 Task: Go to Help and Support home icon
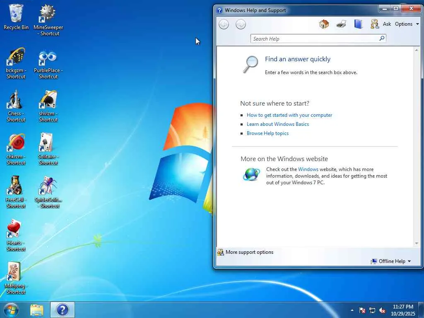coord(324,24)
